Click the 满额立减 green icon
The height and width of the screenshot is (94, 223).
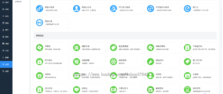tap(76, 47)
